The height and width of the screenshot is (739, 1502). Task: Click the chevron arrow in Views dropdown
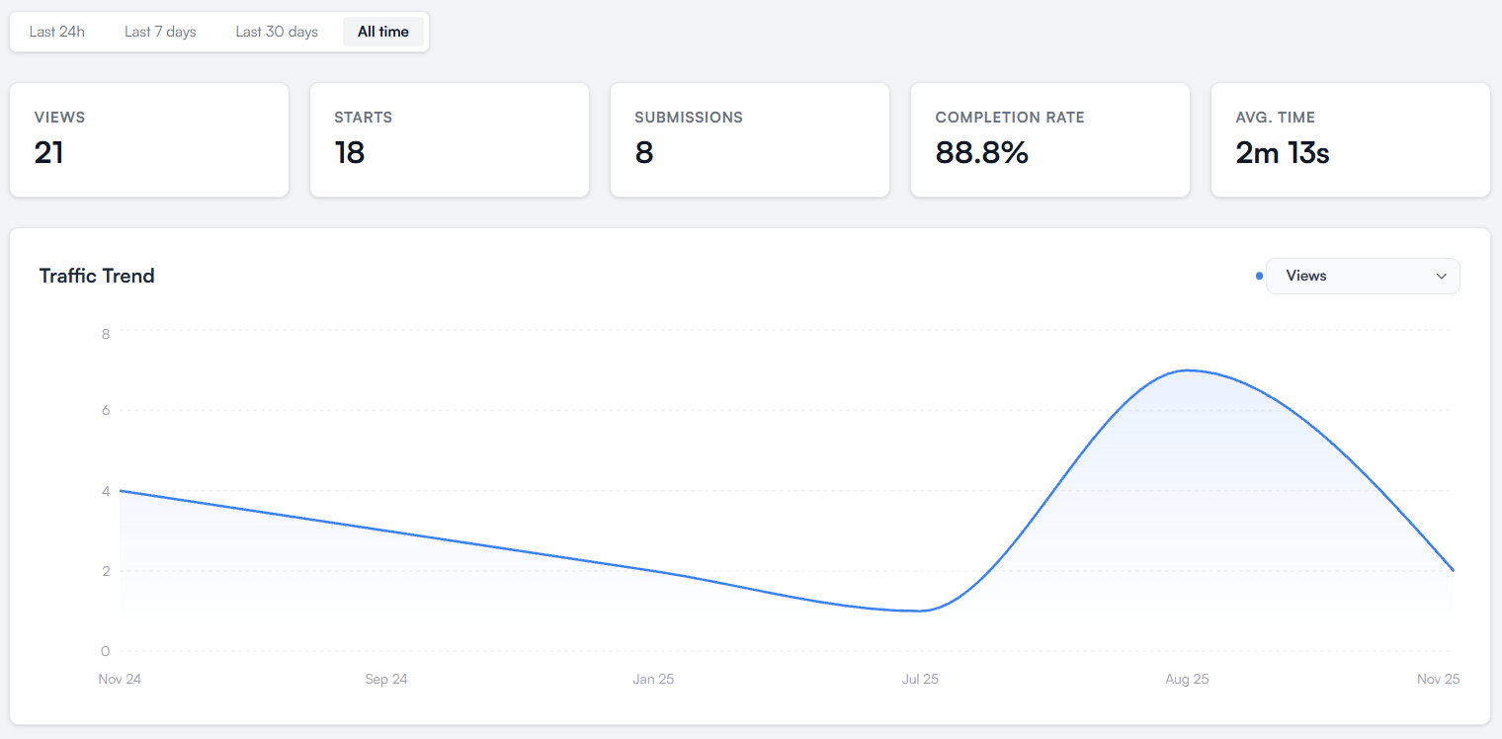(x=1441, y=277)
